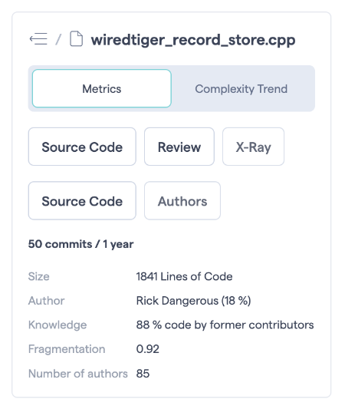The width and height of the screenshot is (345, 409).
Task: Show the Authors view
Action: click(182, 201)
